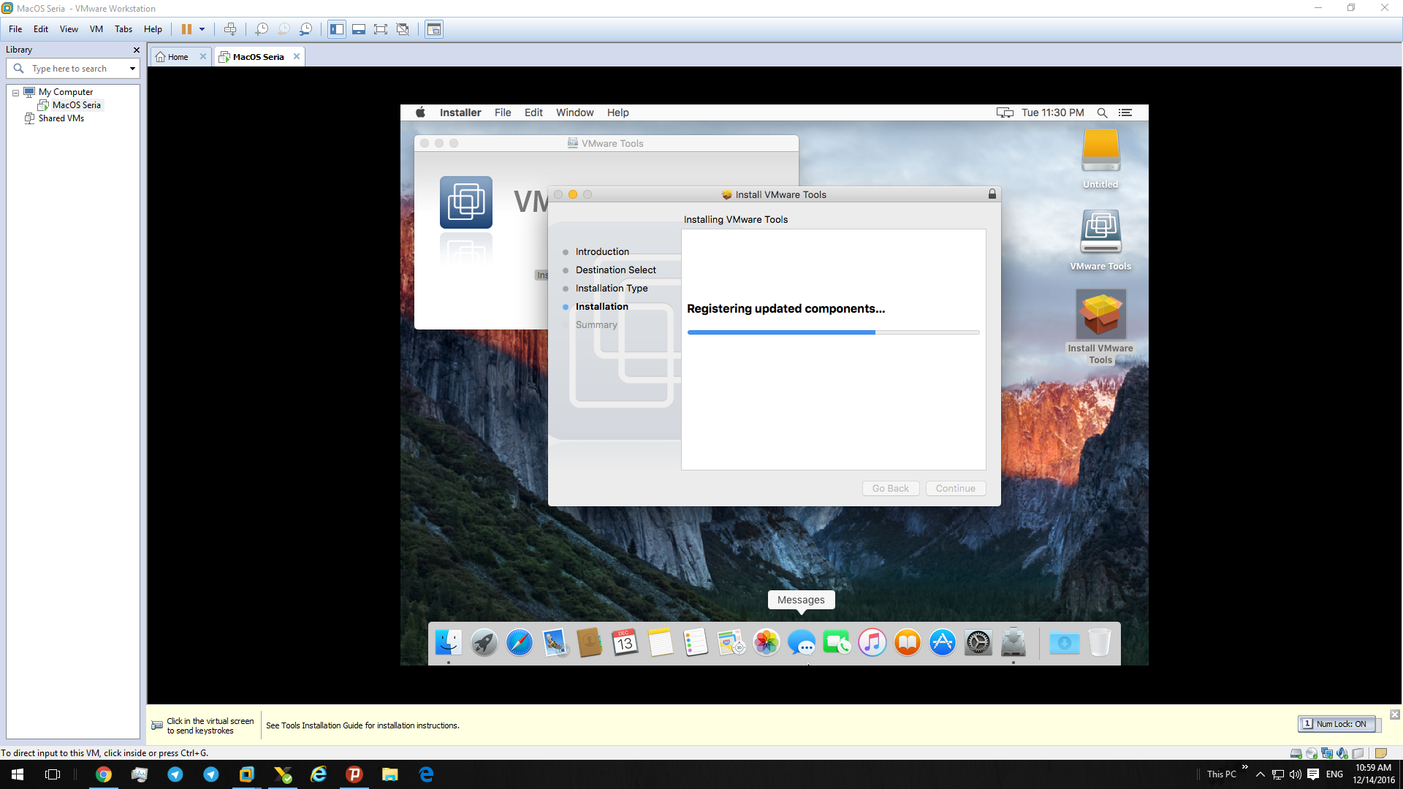
Task: Open the Windows Start menu
Action: click(x=18, y=774)
